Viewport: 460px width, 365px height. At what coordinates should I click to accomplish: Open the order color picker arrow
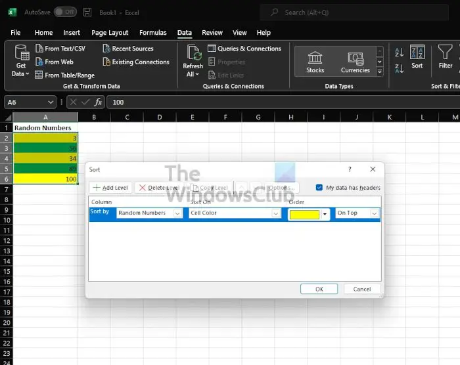point(325,214)
